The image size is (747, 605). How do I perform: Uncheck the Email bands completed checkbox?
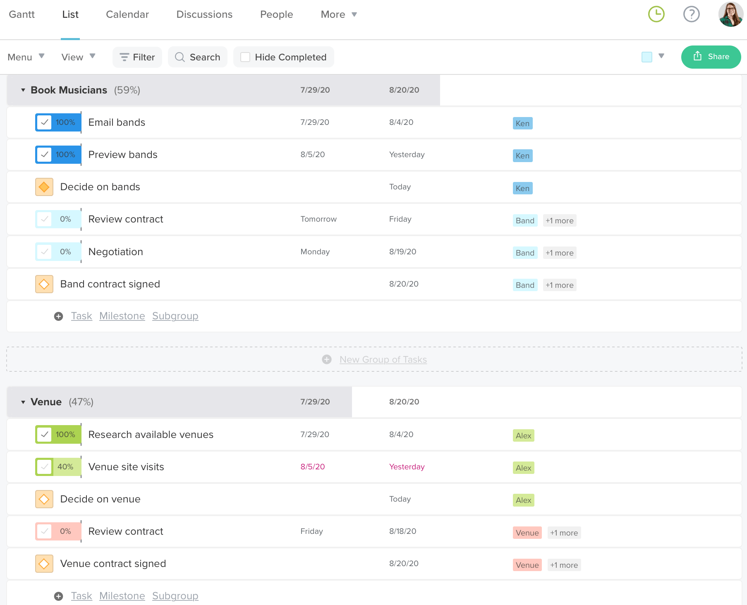[45, 122]
